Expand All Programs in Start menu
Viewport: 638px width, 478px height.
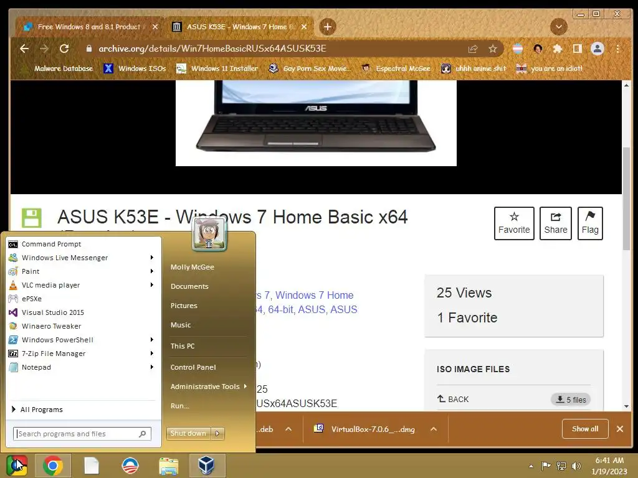(x=83, y=410)
